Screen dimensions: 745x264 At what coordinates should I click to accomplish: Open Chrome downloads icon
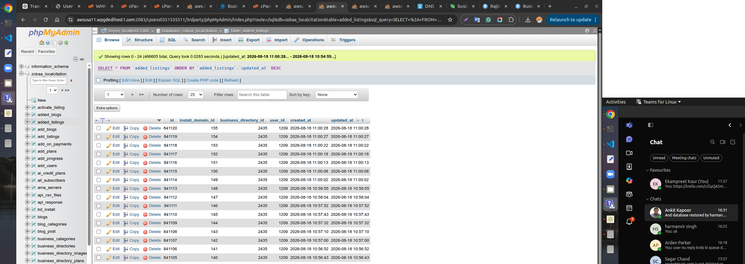(x=528, y=20)
